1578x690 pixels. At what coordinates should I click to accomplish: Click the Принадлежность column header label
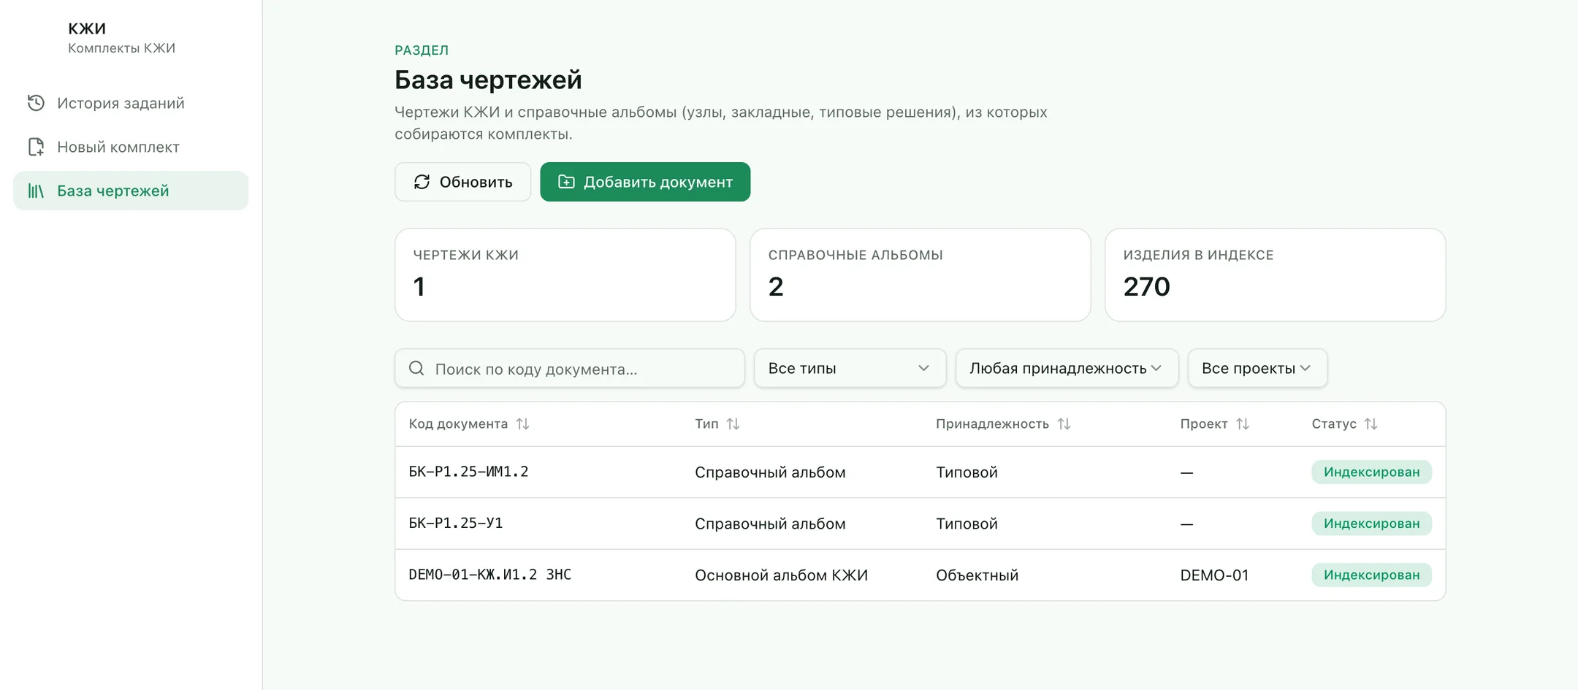[992, 424]
